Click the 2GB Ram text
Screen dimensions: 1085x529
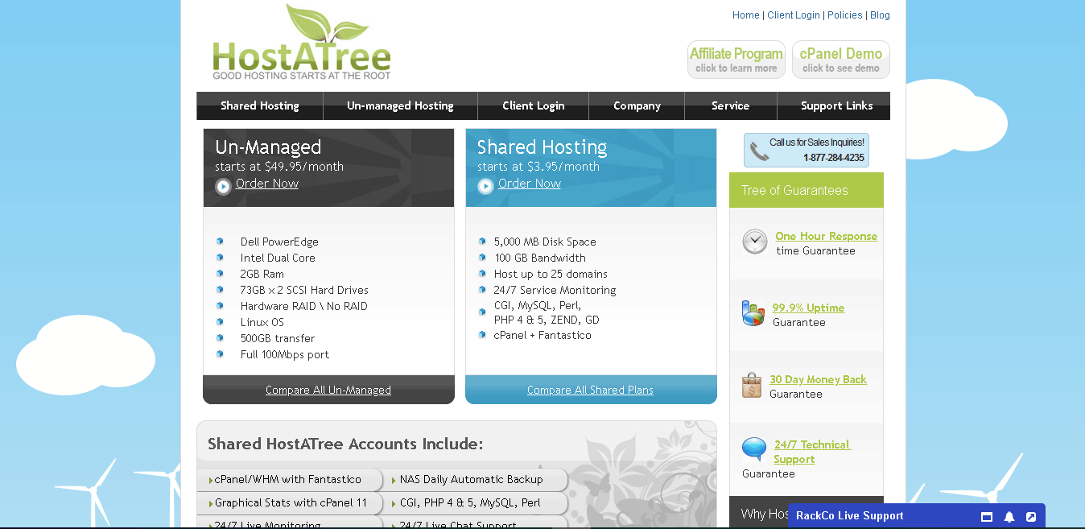point(262,274)
